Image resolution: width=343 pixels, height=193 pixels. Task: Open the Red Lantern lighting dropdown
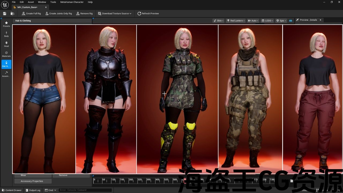tap(236, 21)
